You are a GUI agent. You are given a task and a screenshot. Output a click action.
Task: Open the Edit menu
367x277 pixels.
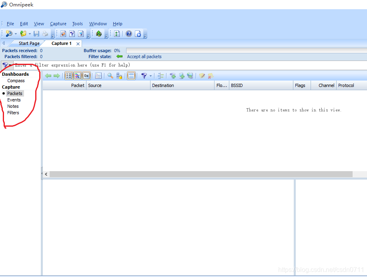(x=24, y=24)
